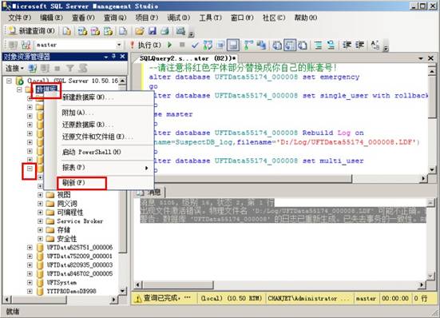Click the increase indent icon
Screen dimensions: 440x318
359,45
